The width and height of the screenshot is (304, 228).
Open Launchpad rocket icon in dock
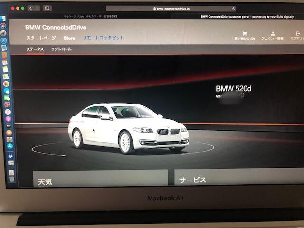coord(3,33)
